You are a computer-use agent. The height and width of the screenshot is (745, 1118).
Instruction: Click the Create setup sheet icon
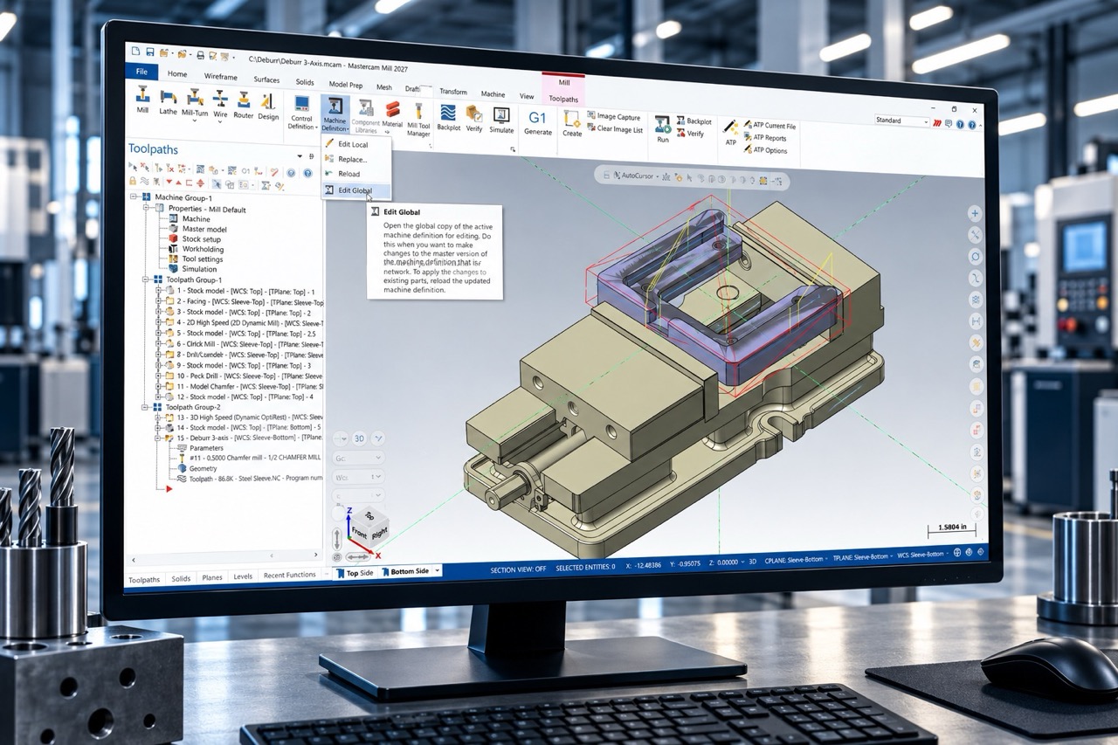[572, 122]
